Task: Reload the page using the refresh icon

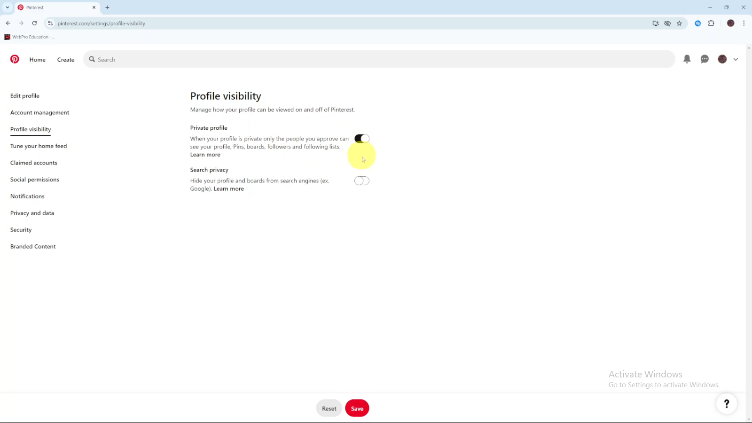Action: [34, 23]
